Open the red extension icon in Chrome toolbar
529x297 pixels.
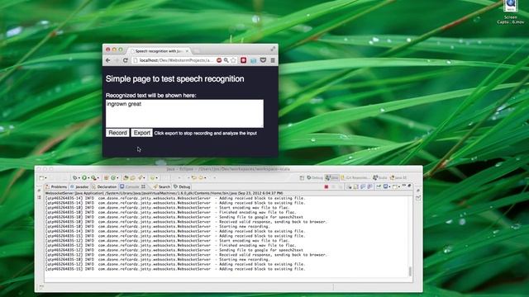[x=244, y=60]
